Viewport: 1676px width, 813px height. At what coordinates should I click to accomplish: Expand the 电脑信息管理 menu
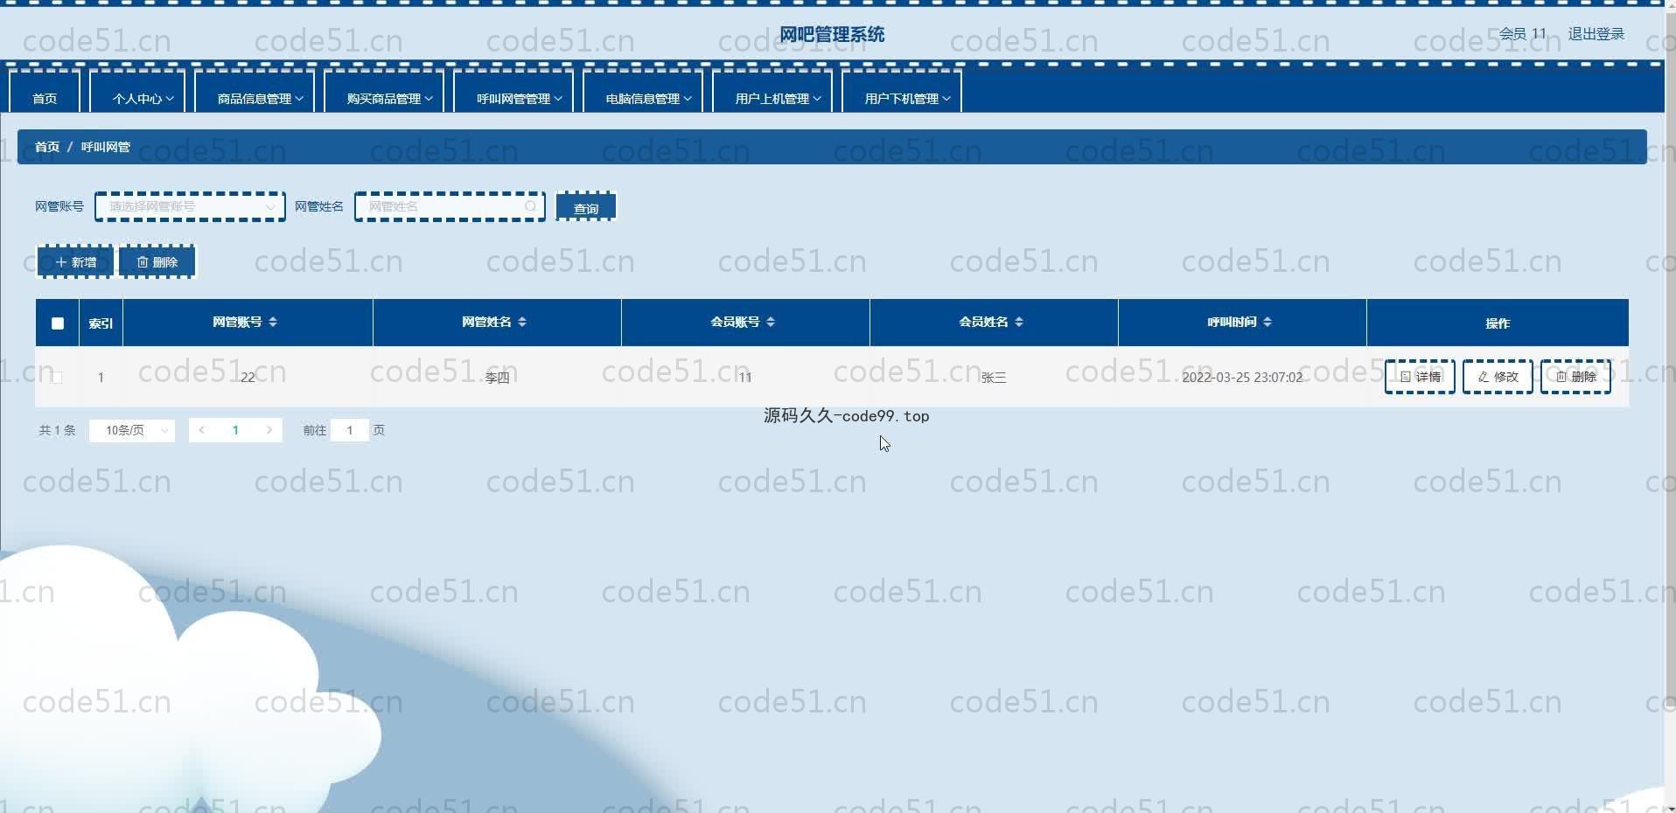point(643,93)
